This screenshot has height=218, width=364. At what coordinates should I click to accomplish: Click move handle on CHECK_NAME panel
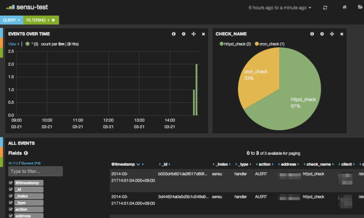click(x=332, y=34)
